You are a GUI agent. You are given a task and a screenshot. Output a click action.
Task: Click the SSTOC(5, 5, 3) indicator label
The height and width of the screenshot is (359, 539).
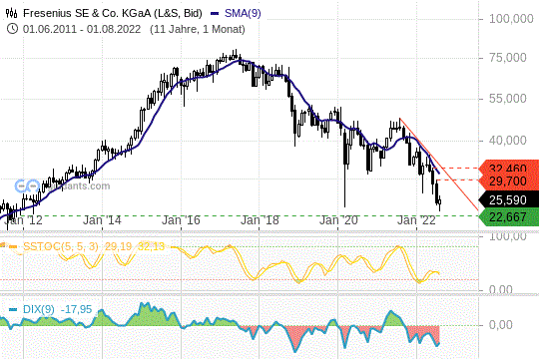tap(61, 246)
